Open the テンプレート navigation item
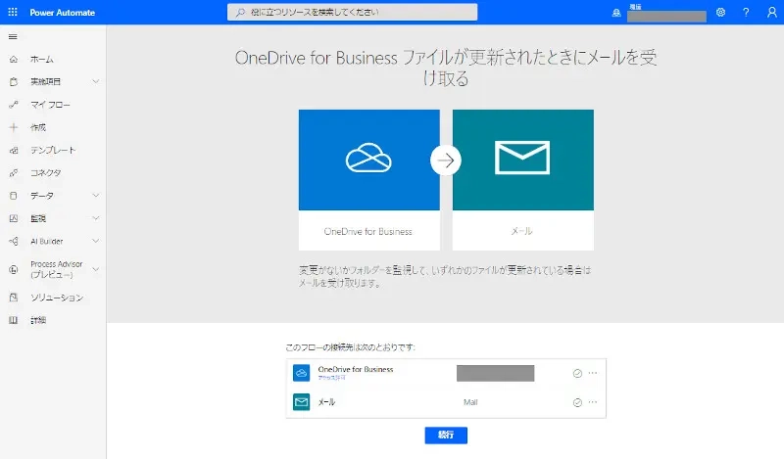 pyautogui.click(x=53, y=150)
